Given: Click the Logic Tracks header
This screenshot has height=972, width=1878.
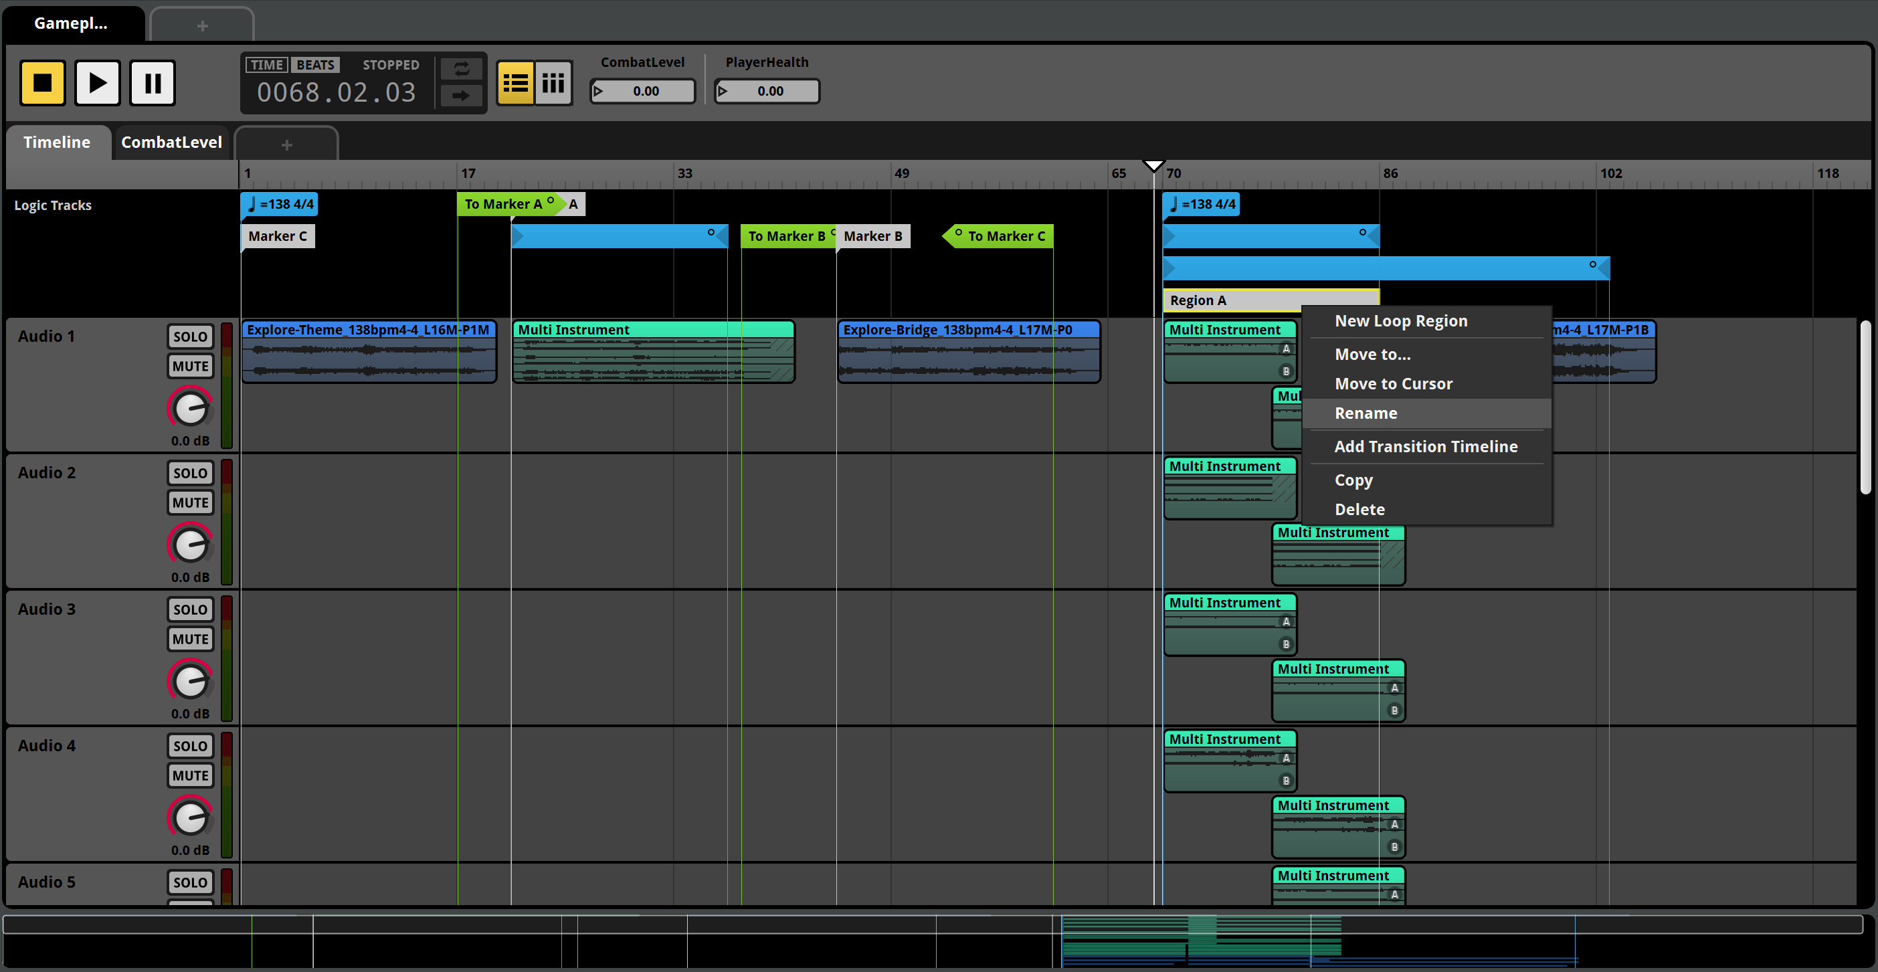Looking at the screenshot, I should coord(54,205).
